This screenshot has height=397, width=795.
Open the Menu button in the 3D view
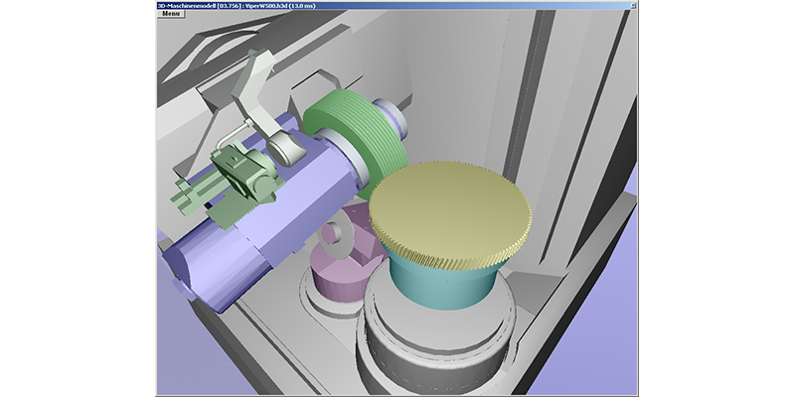pos(171,14)
